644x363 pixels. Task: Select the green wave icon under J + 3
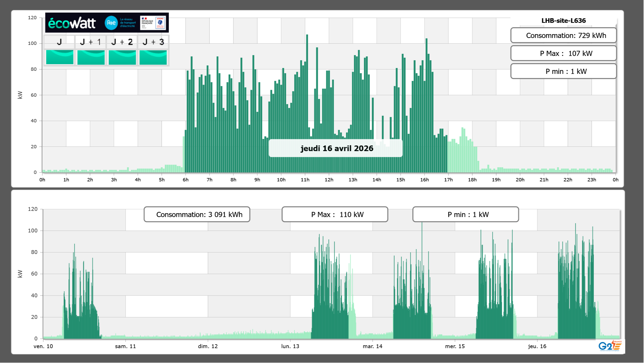[x=153, y=57]
